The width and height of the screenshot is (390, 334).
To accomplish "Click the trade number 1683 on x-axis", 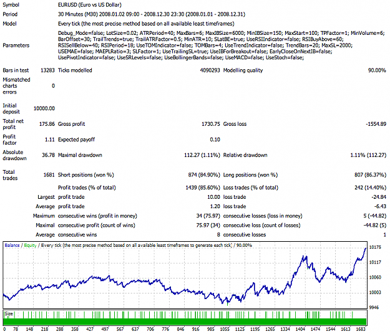I will click(361, 329).
